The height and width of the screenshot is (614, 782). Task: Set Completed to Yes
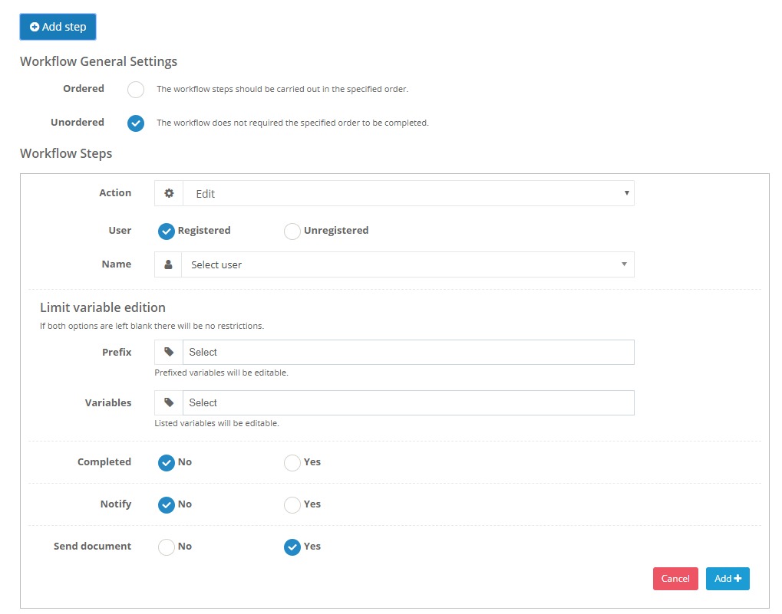tap(292, 462)
